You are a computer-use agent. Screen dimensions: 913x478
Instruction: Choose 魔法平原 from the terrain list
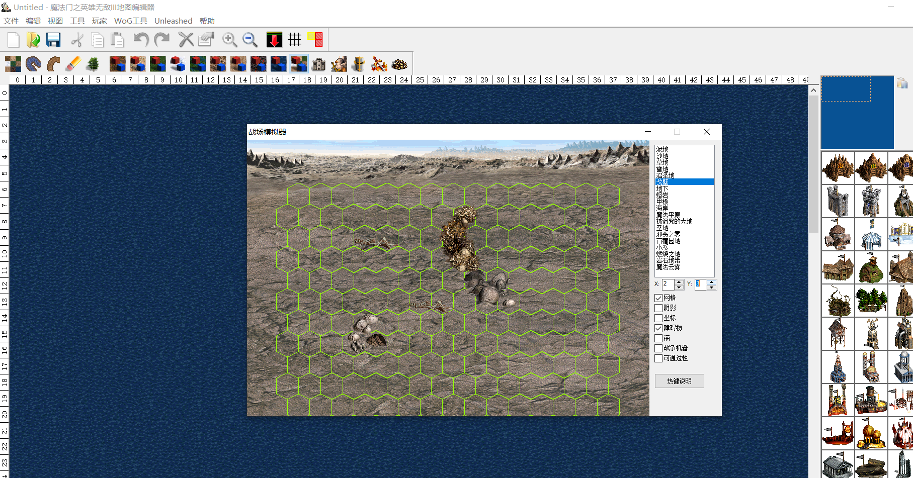pyautogui.click(x=668, y=215)
